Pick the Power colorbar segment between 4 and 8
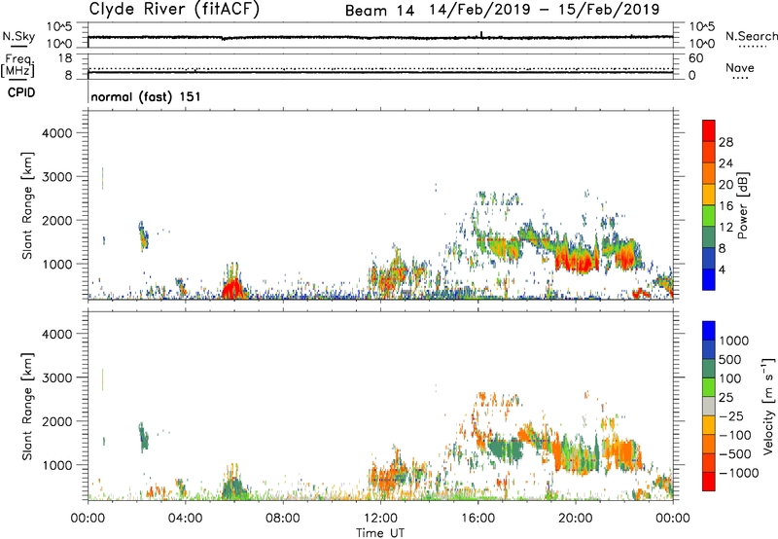Viewport: 778px width, 539px height. point(709,258)
